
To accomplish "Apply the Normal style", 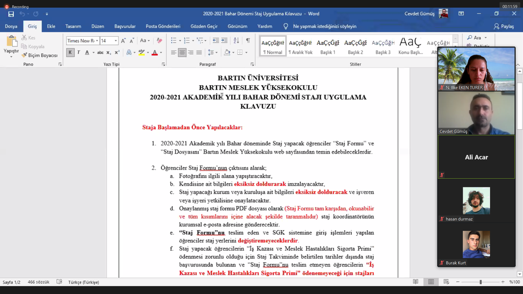I will [x=273, y=46].
